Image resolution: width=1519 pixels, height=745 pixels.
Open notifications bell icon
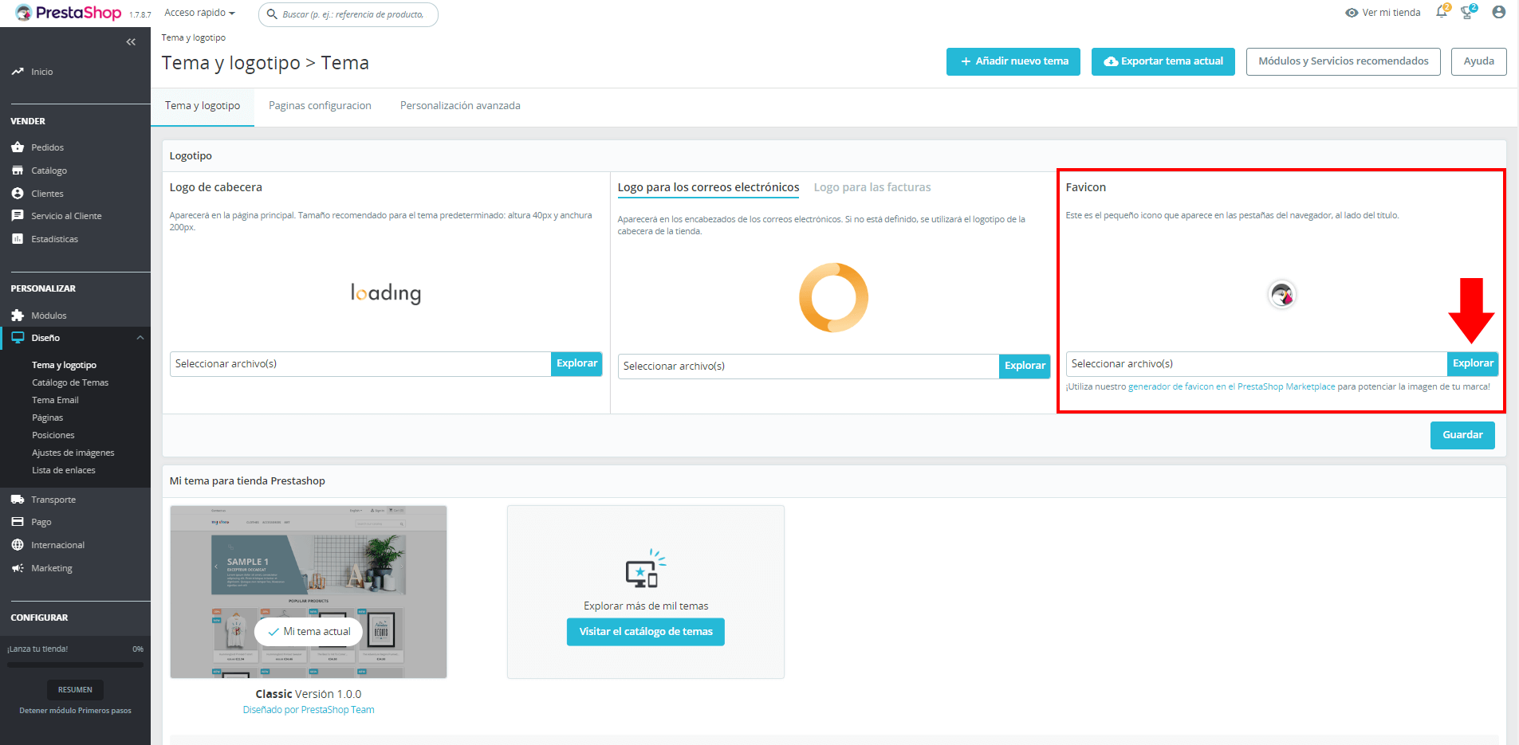[x=1442, y=12]
